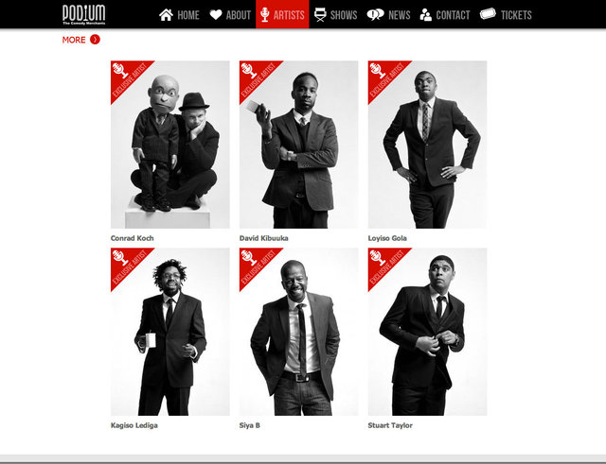Click the red arrow circle next to More

[95, 40]
